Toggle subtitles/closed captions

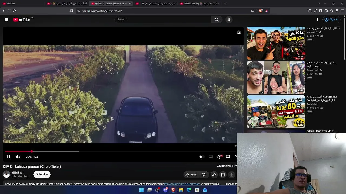211,157
